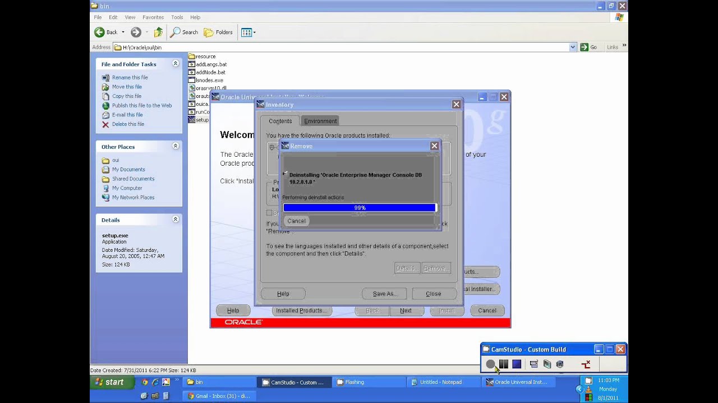Click the third quick launch icon

coord(165,382)
